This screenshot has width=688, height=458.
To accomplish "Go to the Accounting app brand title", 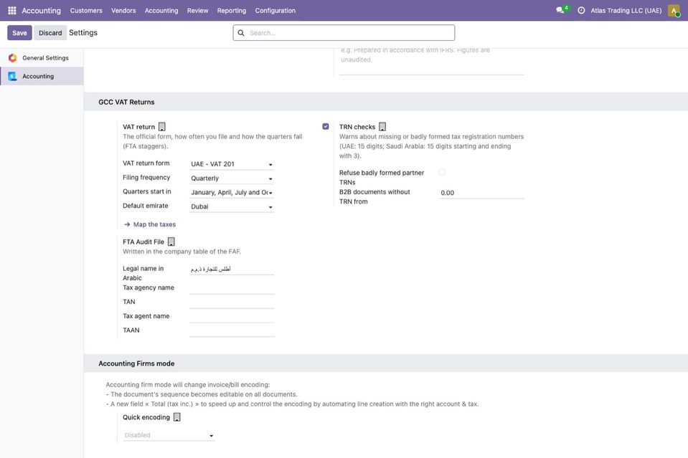I will [x=41, y=11].
